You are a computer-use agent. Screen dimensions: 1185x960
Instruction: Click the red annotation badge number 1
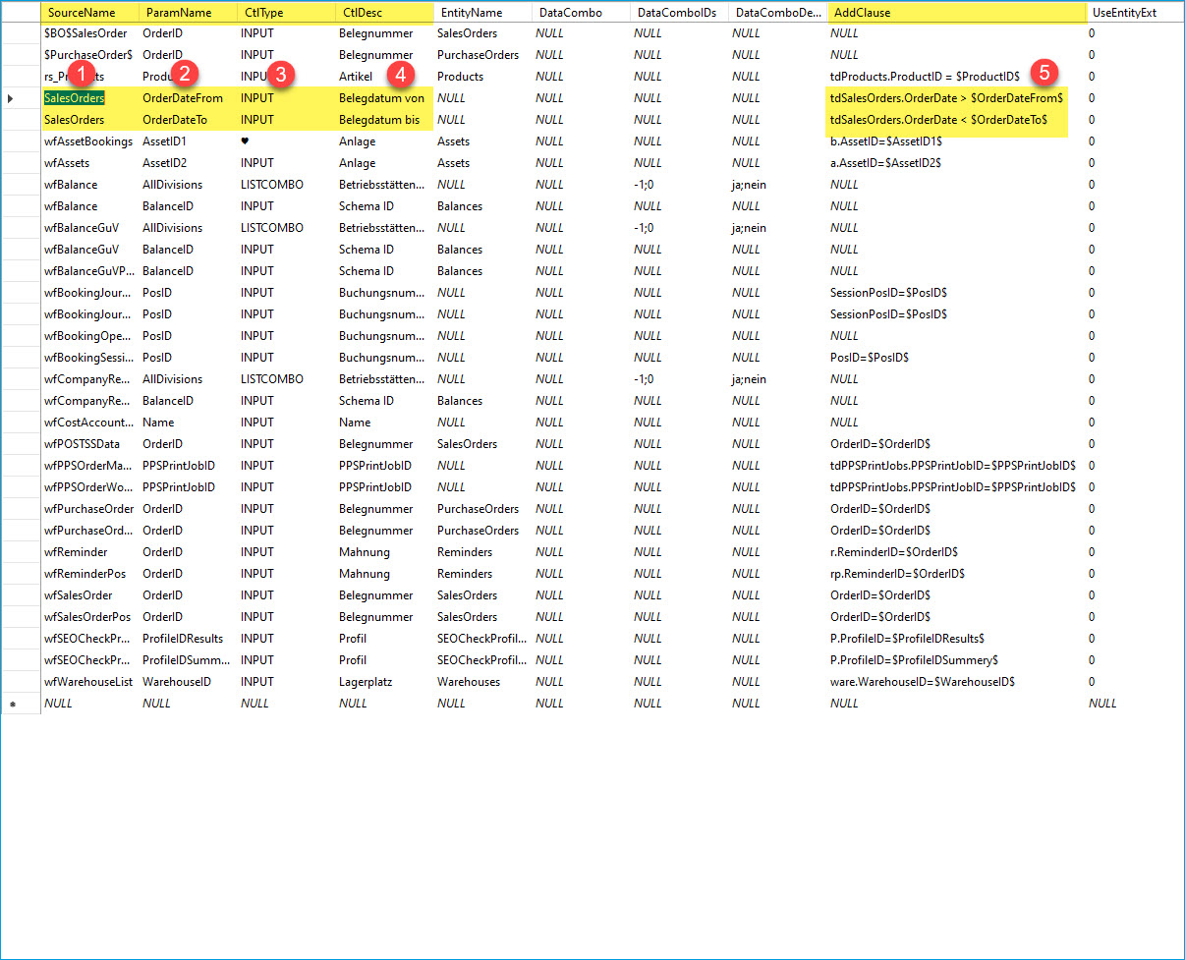pyautogui.click(x=85, y=73)
